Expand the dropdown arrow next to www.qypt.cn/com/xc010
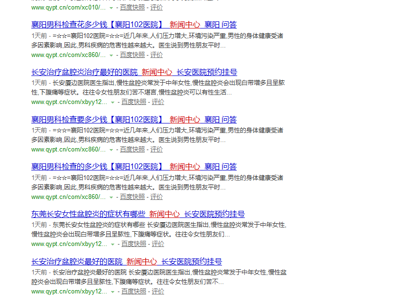This screenshot has width=408, height=302. (x=111, y=8)
